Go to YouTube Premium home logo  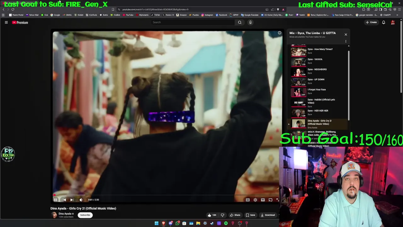[20, 22]
